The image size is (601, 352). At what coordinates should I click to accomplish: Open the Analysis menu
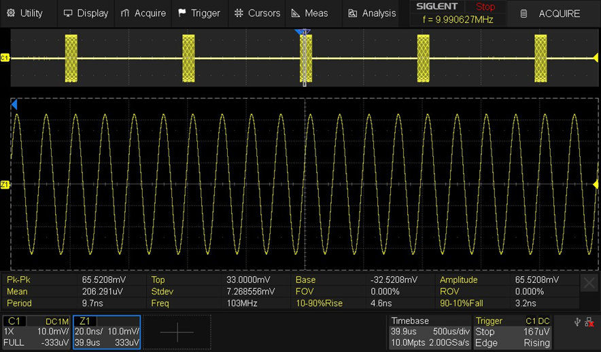[x=371, y=13]
